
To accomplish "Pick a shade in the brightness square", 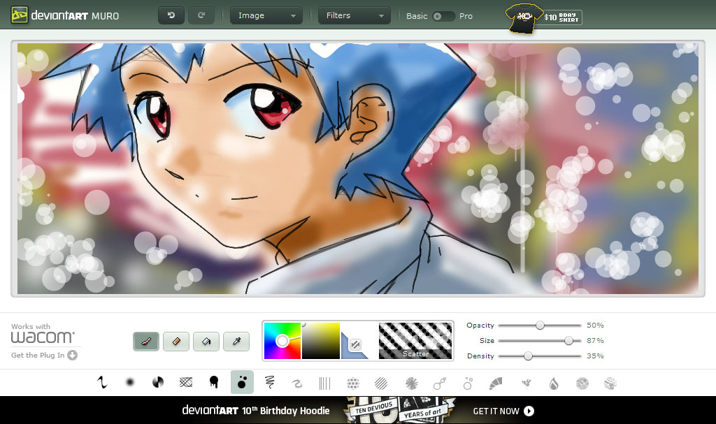I will point(321,341).
